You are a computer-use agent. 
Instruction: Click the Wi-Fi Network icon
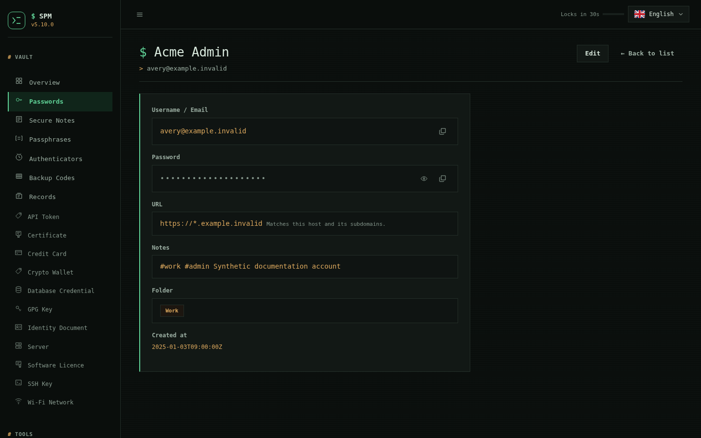click(18, 401)
